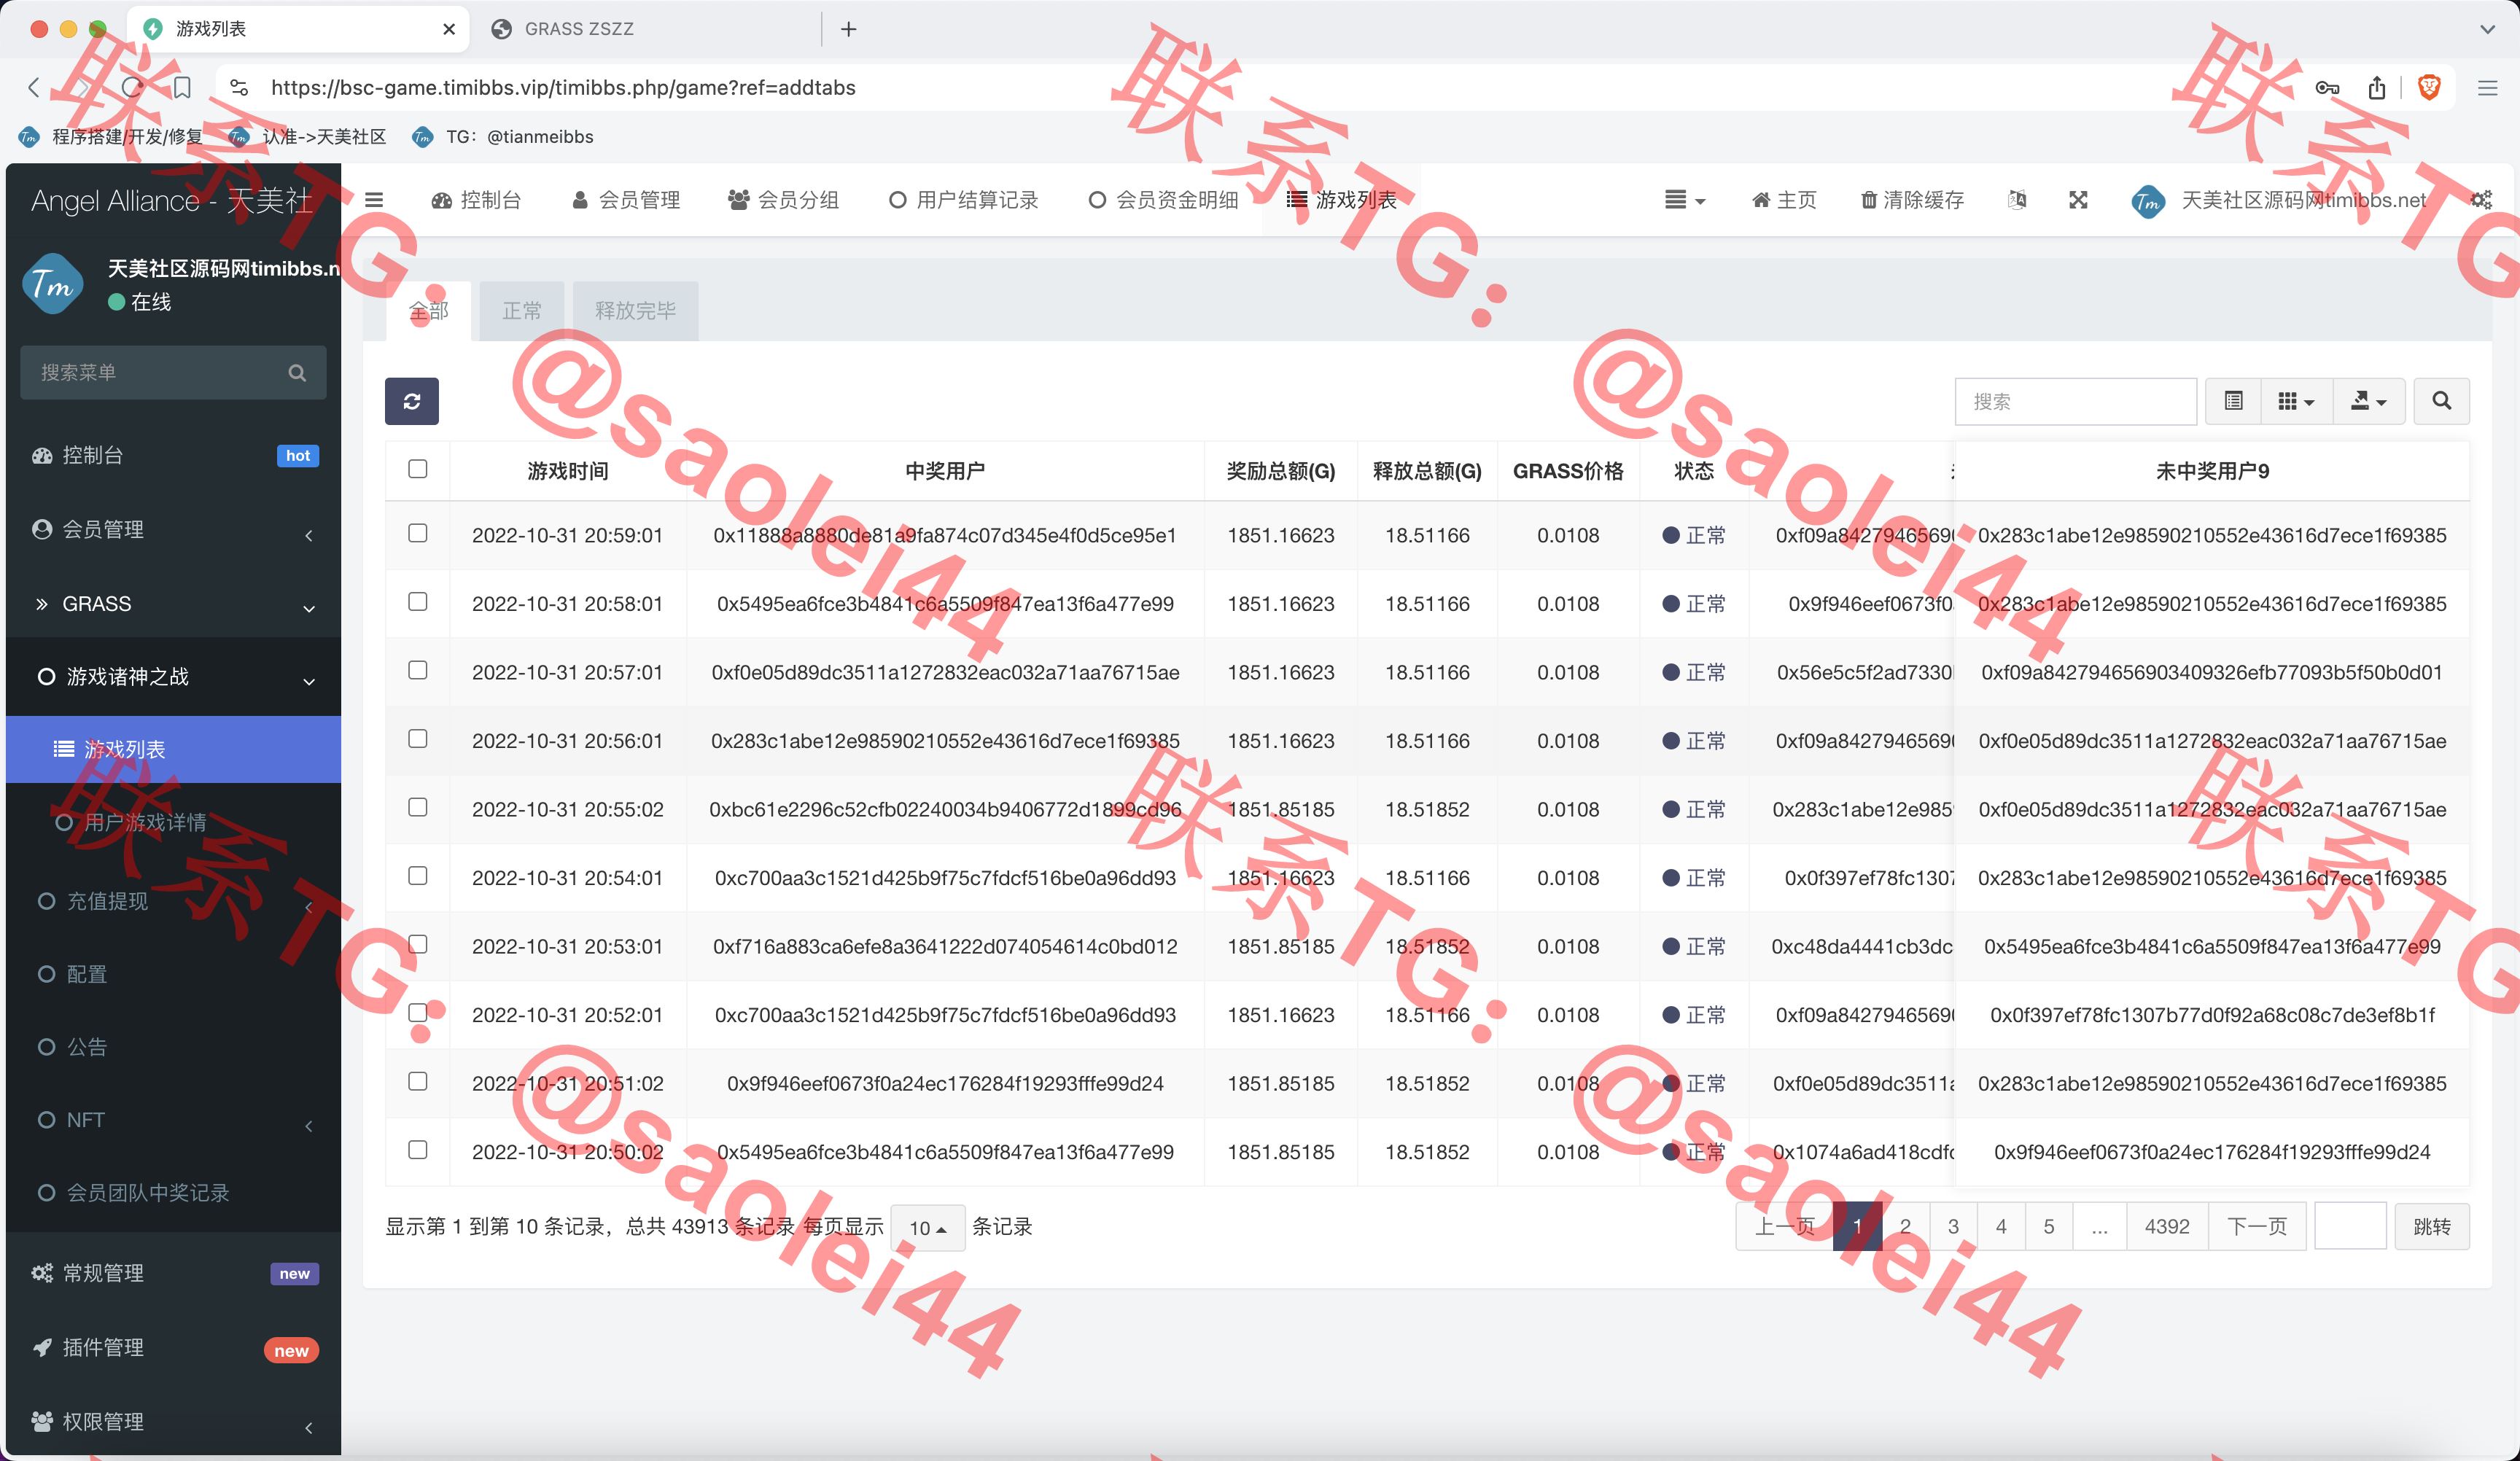Click the table 搜索 input field

pyautogui.click(x=2075, y=401)
